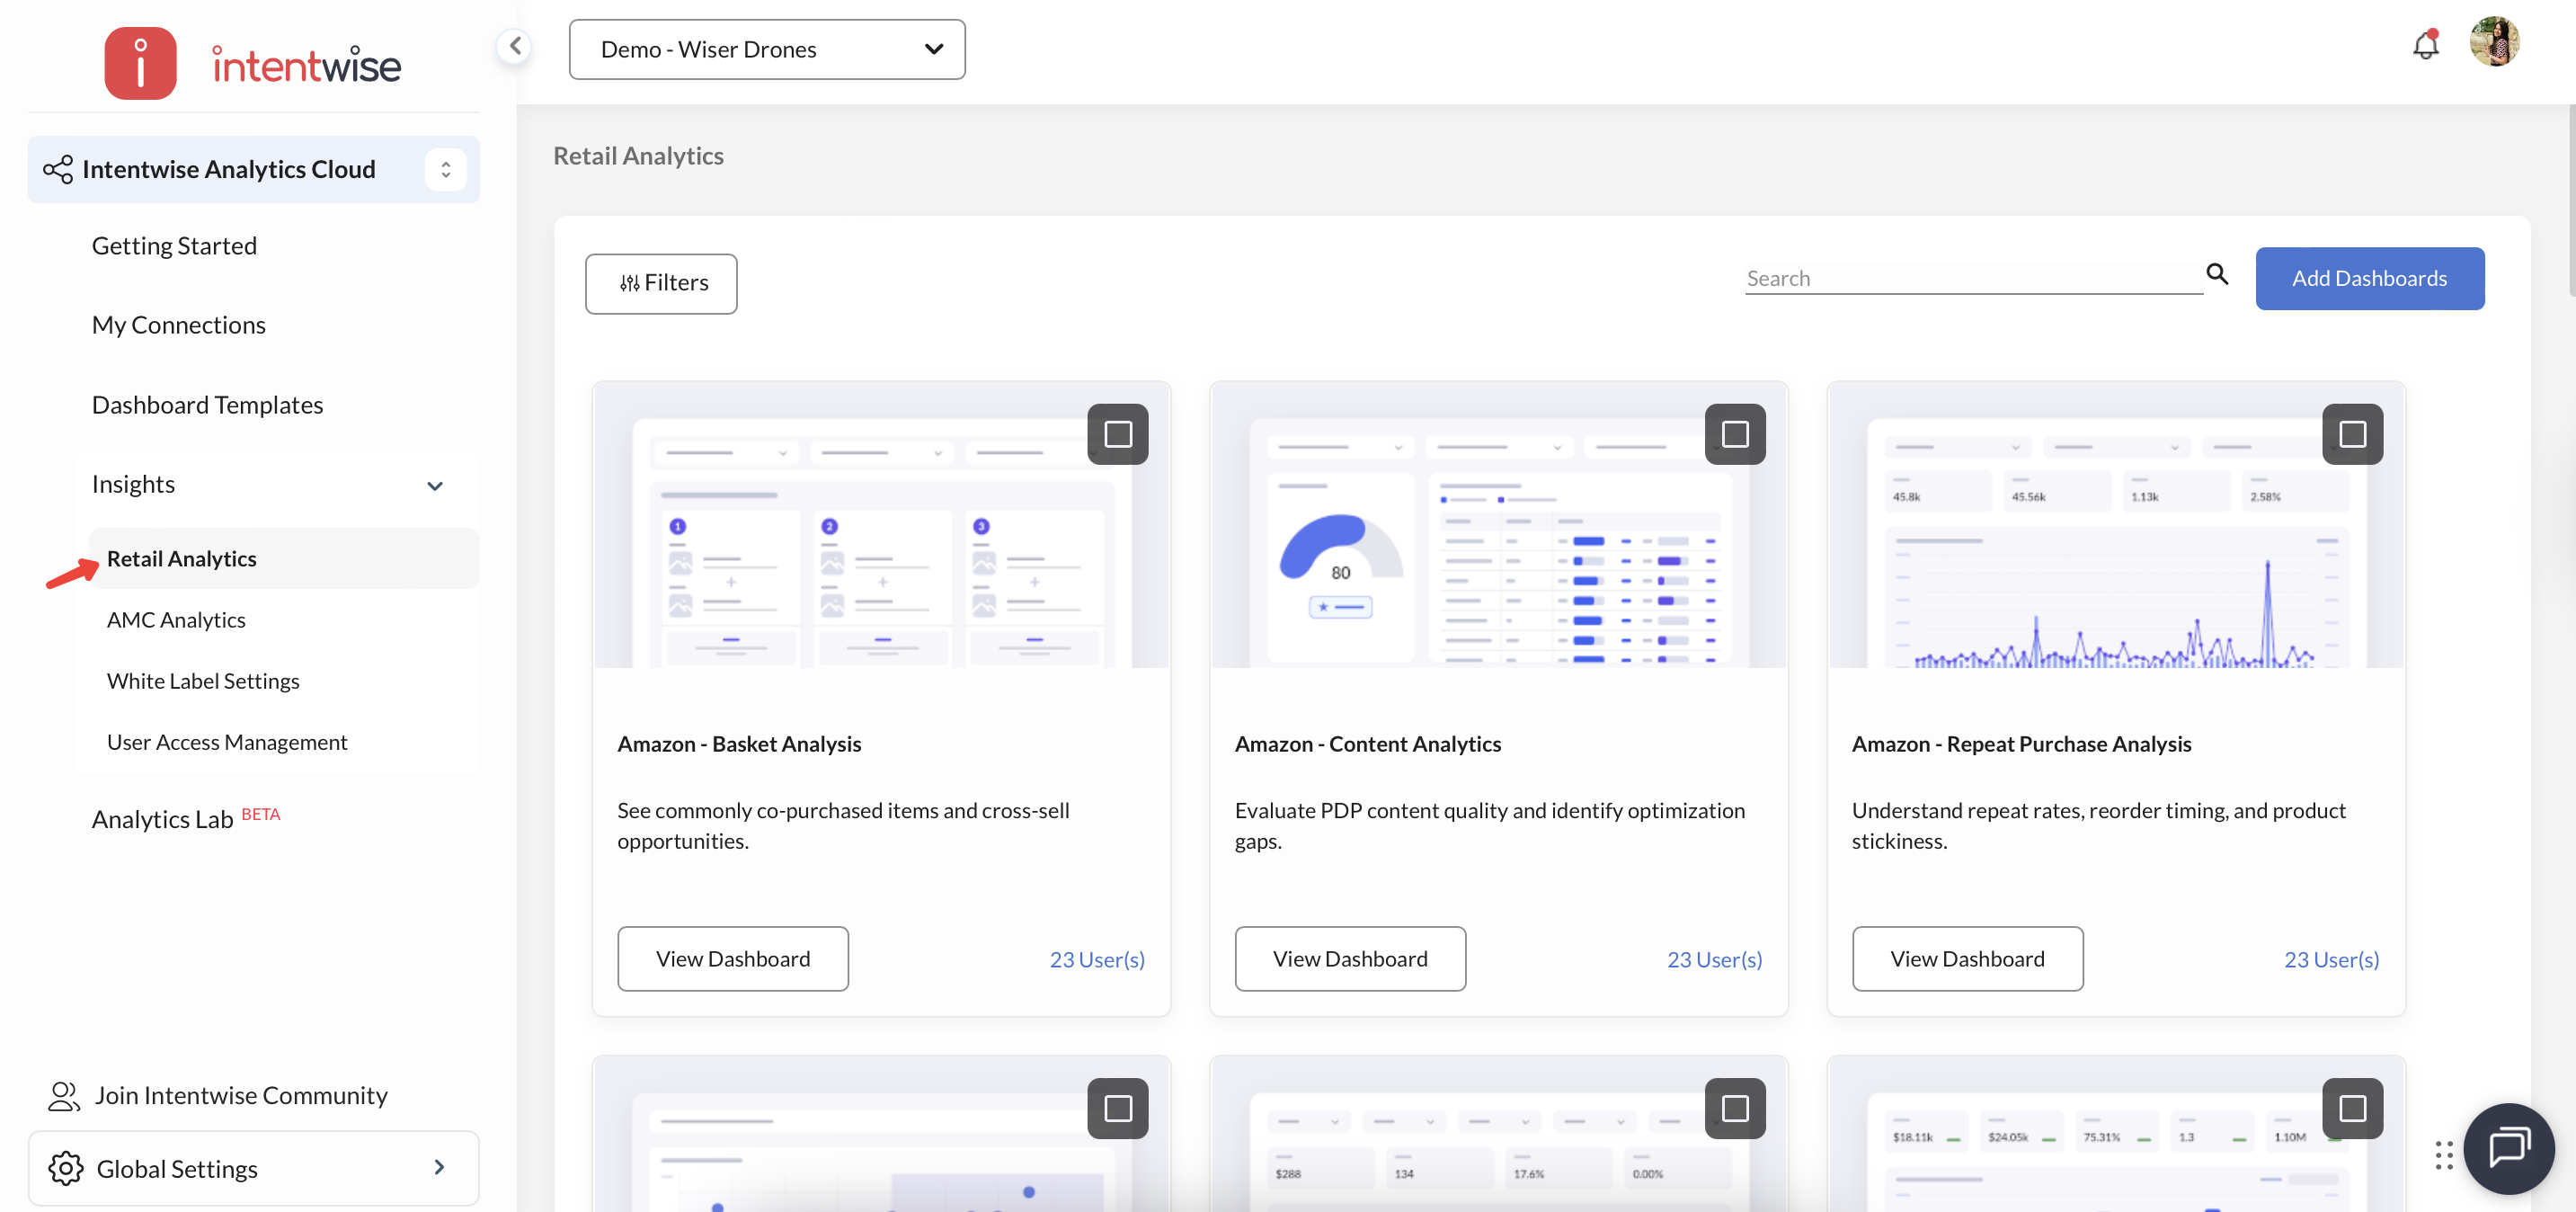This screenshot has width=2576, height=1212.
Task: Click the Global Settings gear icon
Action: 65,1168
